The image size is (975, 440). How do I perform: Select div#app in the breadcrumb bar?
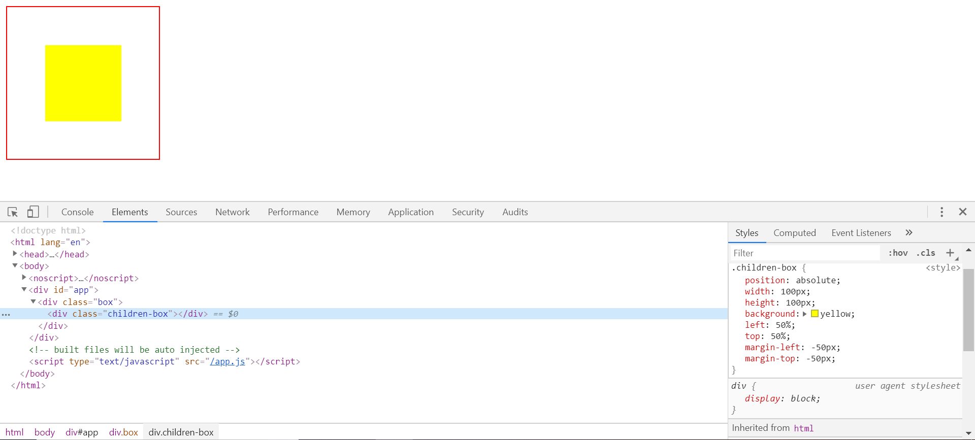(82, 432)
